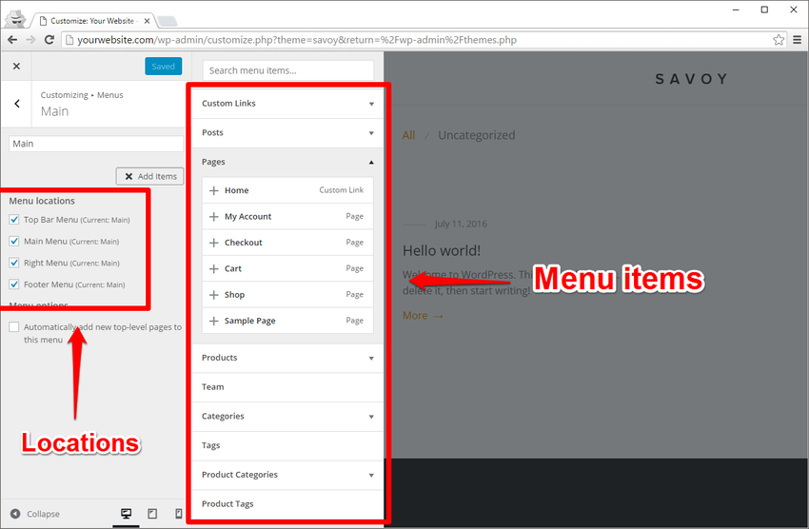This screenshot has width=809, height=529.
Task: Click the Main menu name field
Action: [96, 144]
